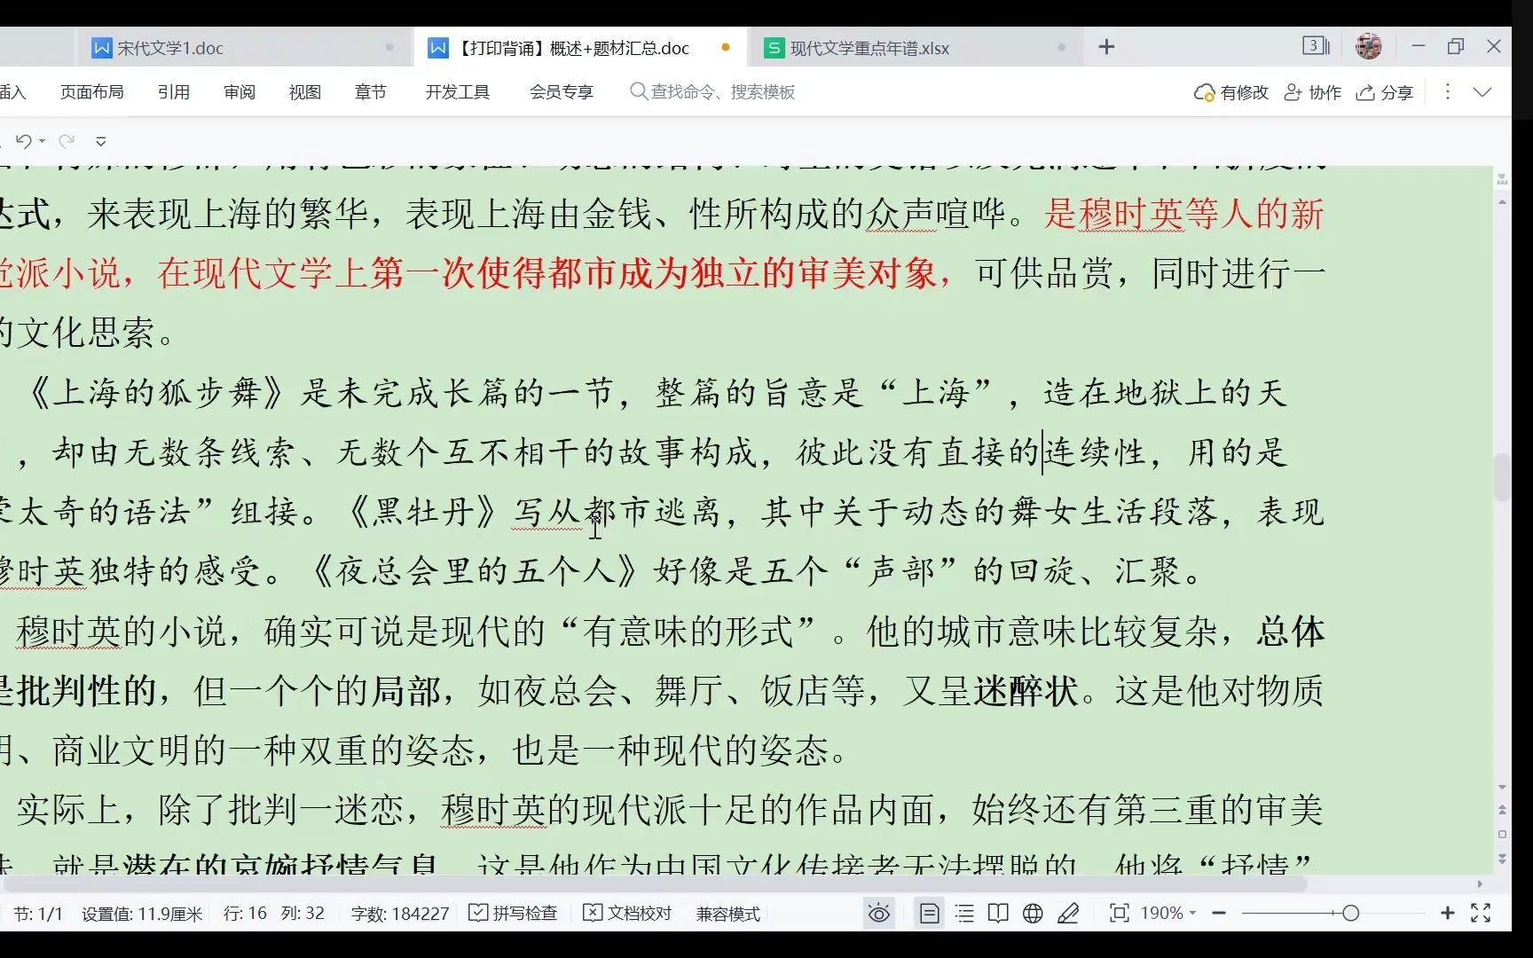The image size is (1533, 958).
Task: Click browse object circle icon on scrollbar
Action: point(1501,834)
